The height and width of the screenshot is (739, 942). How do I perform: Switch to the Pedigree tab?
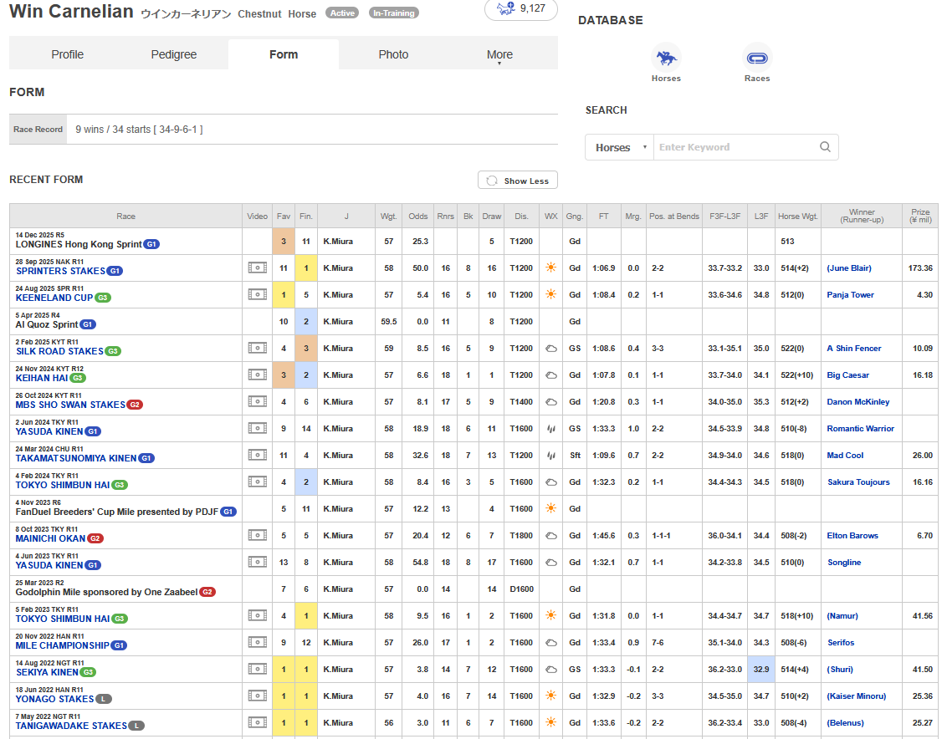pos(174,54)
